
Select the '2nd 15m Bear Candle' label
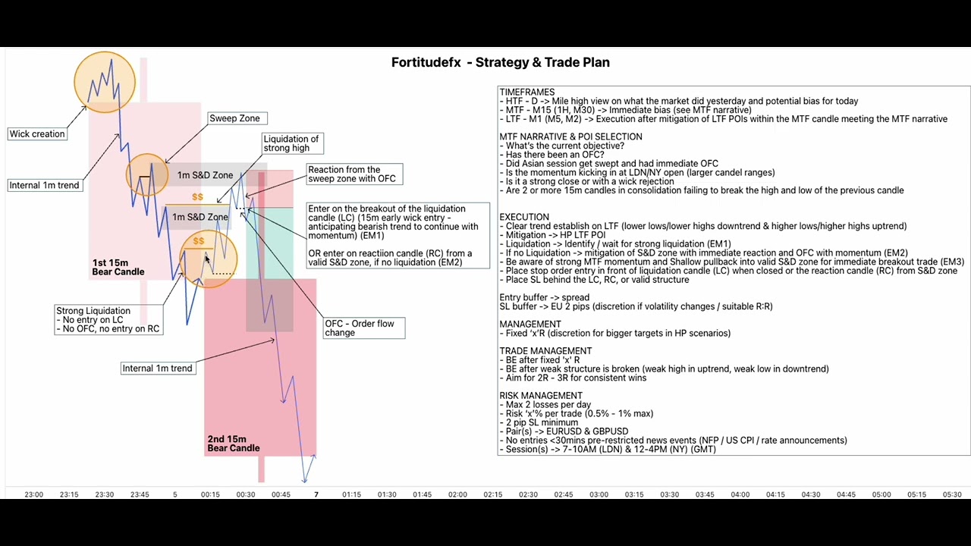pyautogui.click(x=234, y=444)
